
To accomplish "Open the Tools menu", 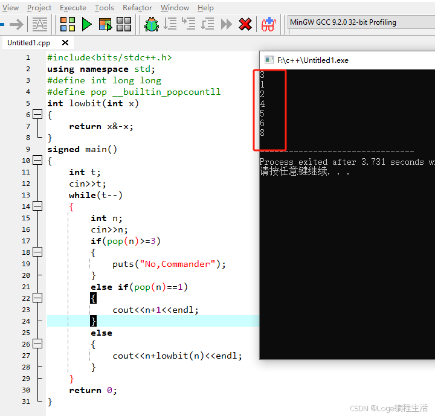I will pos(105,8).
